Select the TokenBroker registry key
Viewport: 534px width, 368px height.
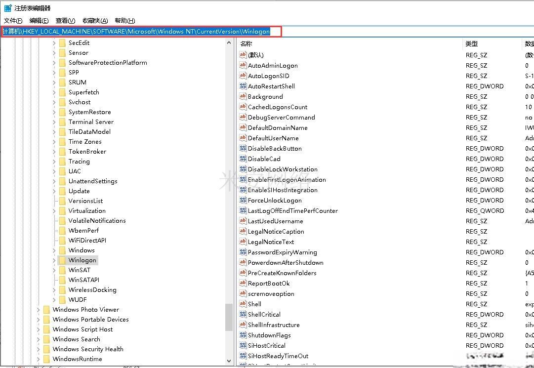coord(87,152)
